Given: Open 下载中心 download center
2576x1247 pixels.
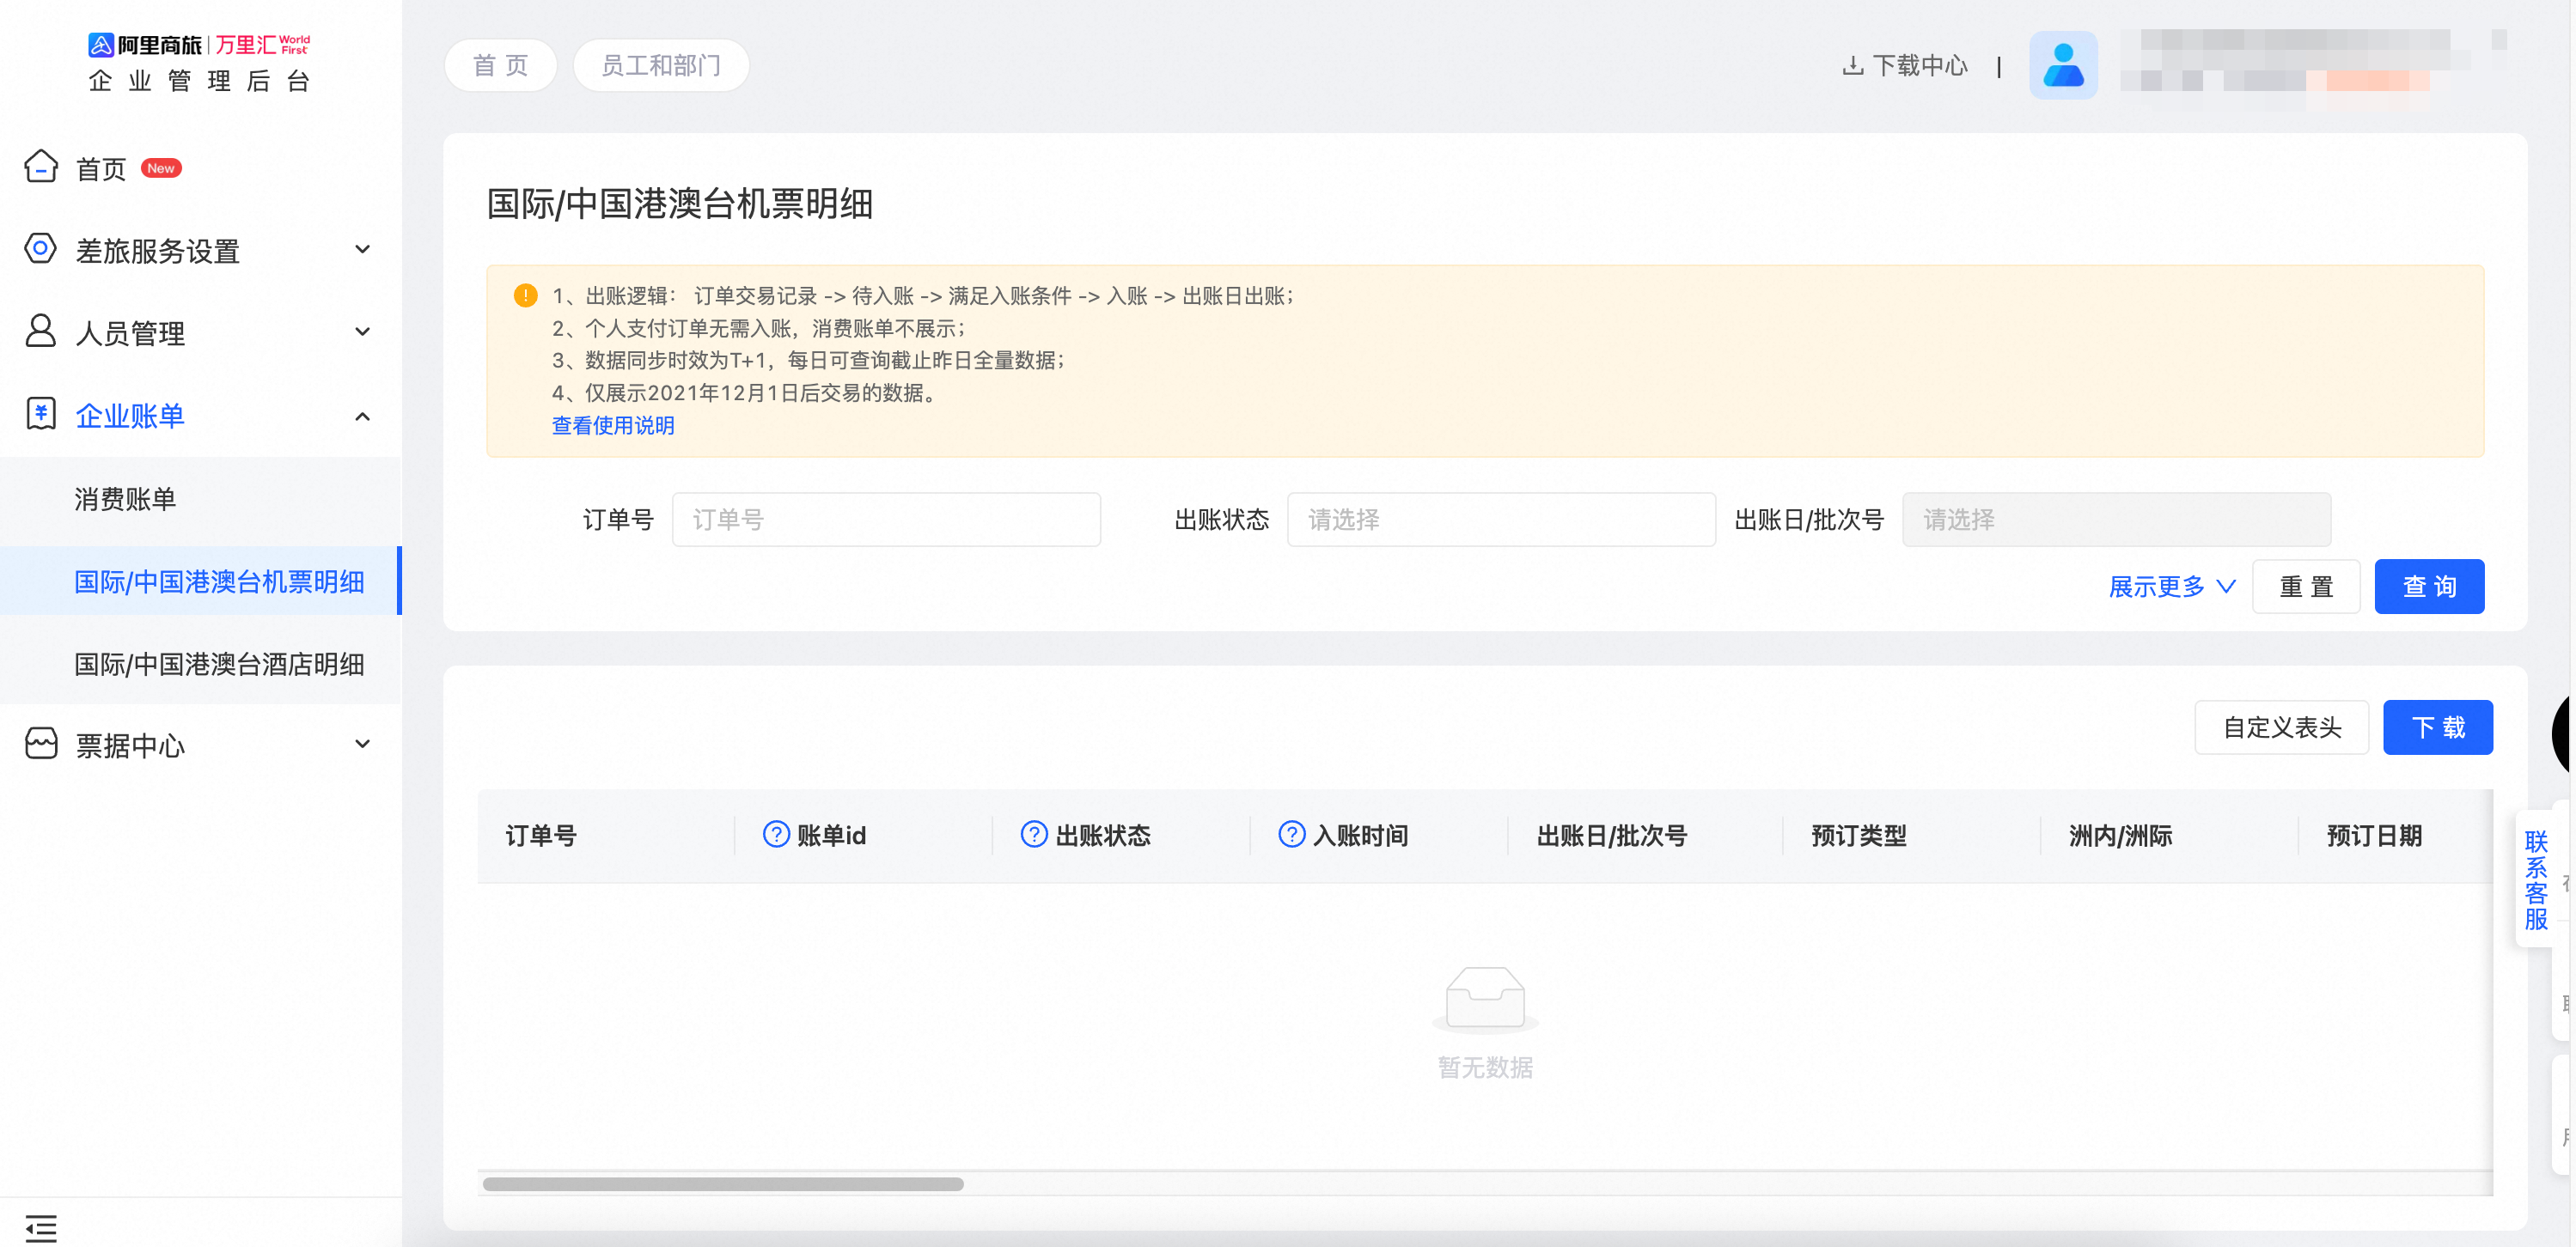Looking at the screenshot, I should pyautogui.click(x=1906, y=66).
